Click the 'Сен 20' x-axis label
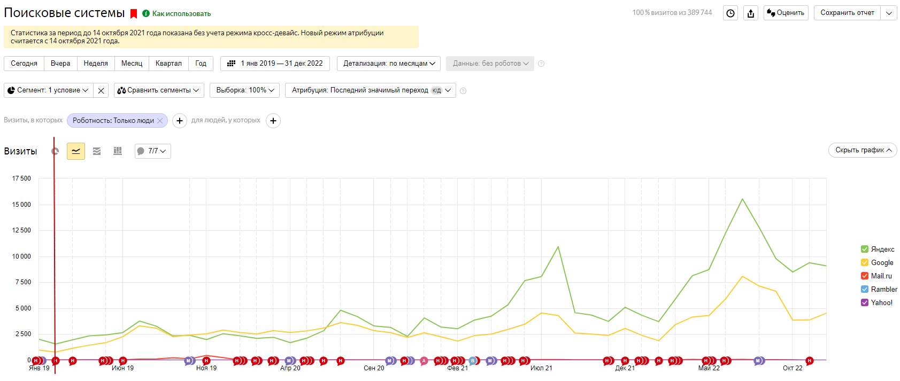 pyautogui.click(x=374, y=368)
